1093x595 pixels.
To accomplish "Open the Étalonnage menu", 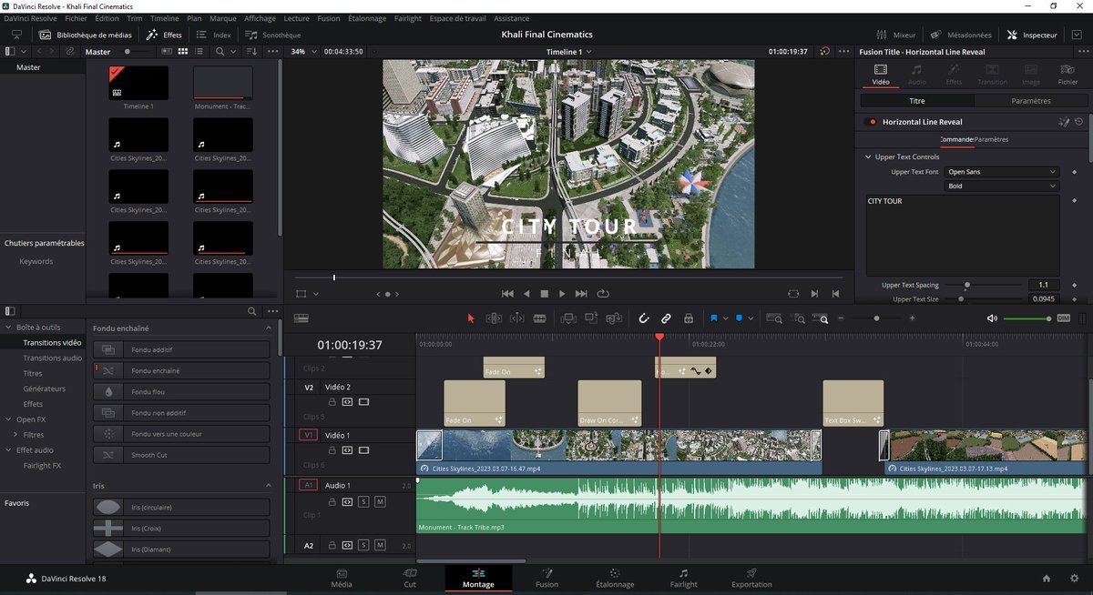I will tap(367, 18).
